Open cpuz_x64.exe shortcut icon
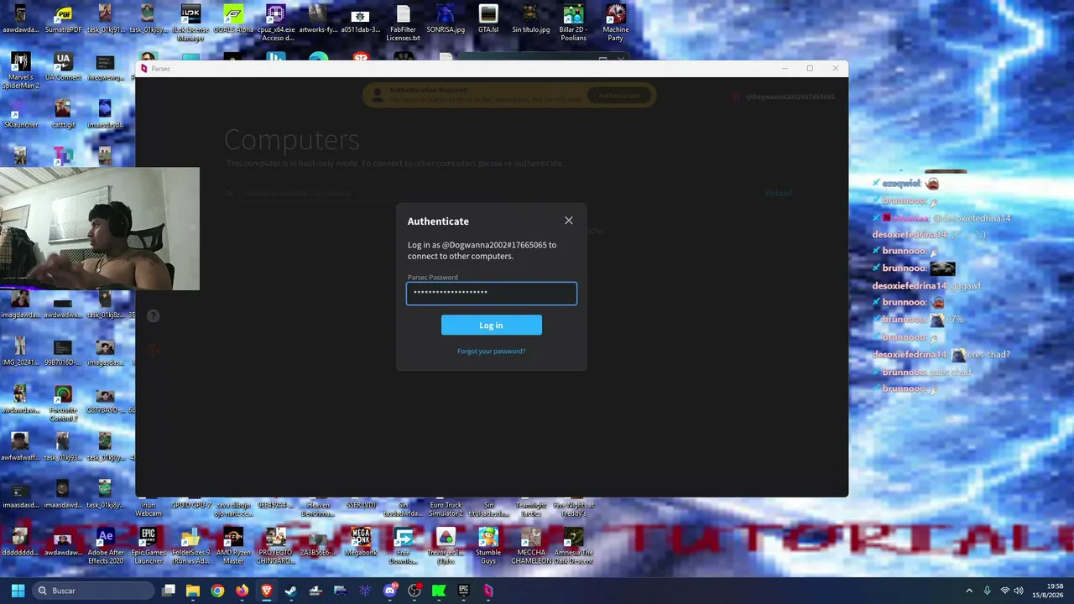The image size is (1074, 604). coord(276,23)
